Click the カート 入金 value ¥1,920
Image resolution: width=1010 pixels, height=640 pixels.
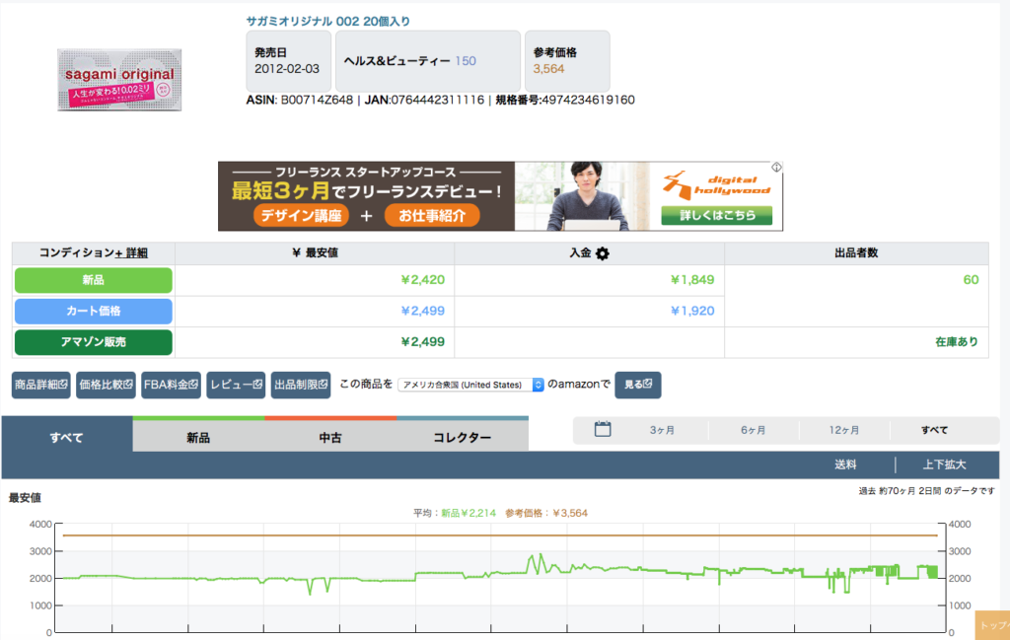692,311
